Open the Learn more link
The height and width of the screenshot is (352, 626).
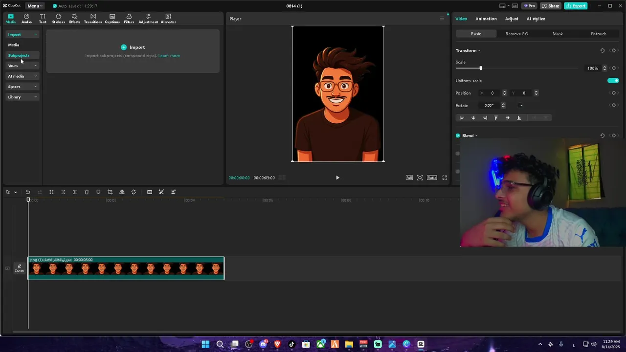coord(169,56)
